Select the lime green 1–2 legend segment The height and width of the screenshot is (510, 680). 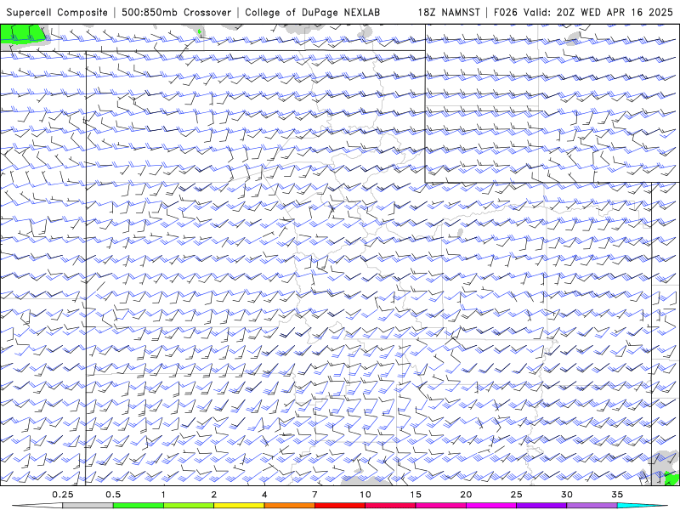189,506
